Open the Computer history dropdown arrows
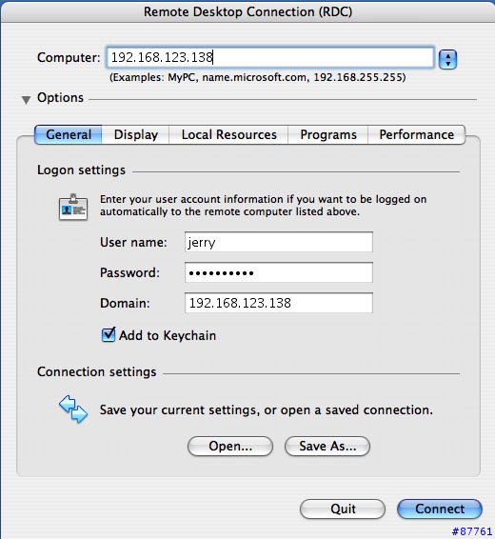 (x=447, y=59)
